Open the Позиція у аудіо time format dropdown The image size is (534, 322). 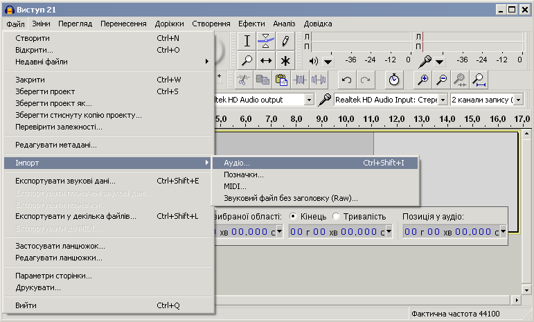pos(503,231)
